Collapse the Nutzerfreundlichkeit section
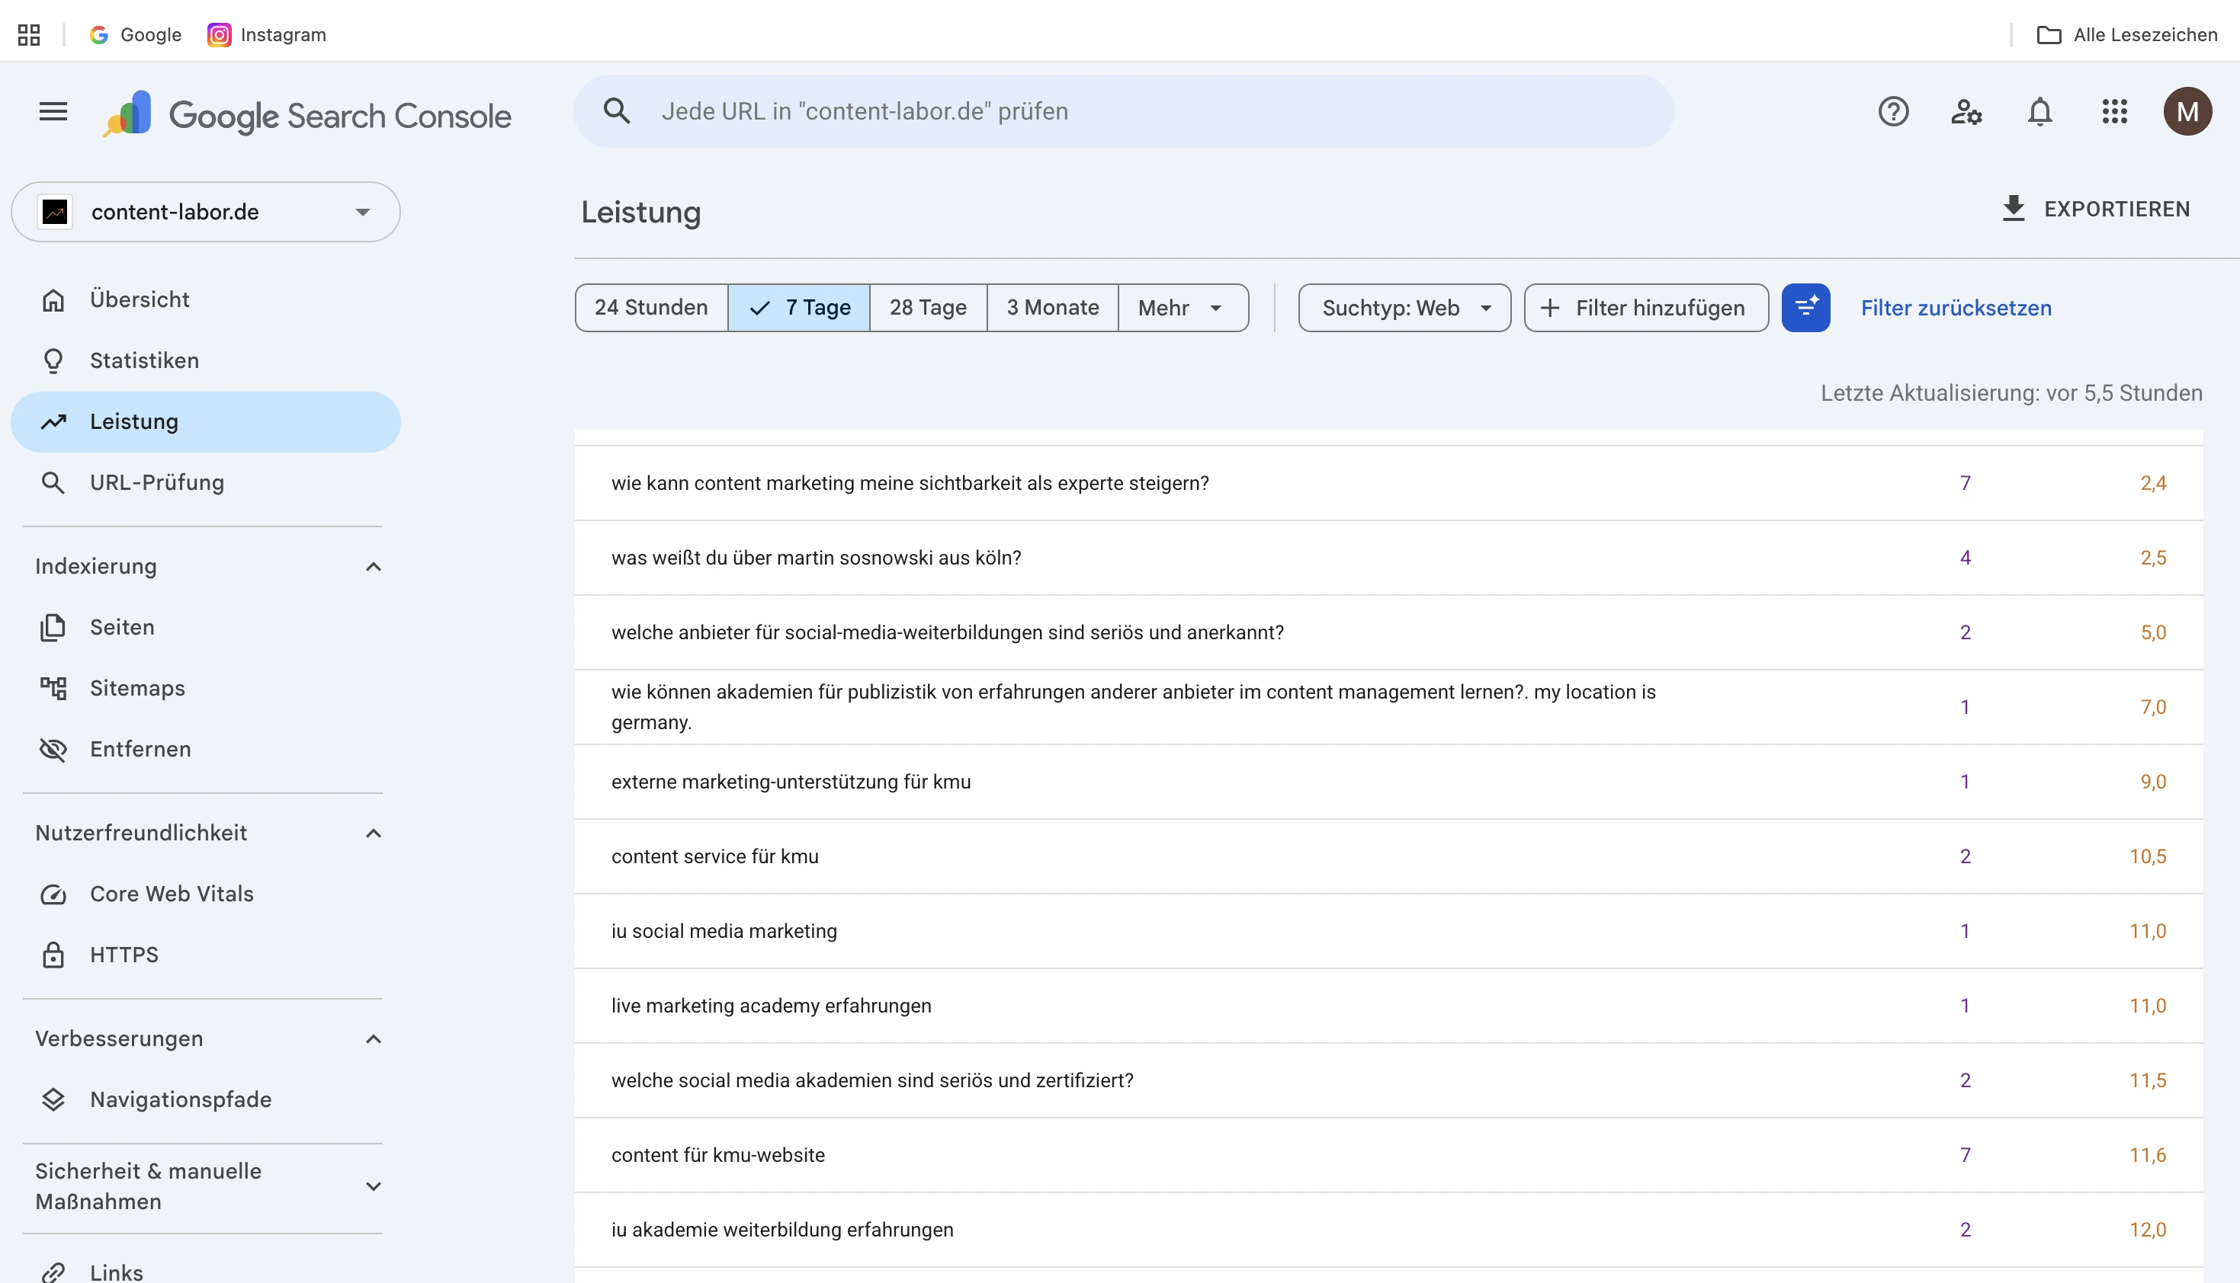 point(373,833)
